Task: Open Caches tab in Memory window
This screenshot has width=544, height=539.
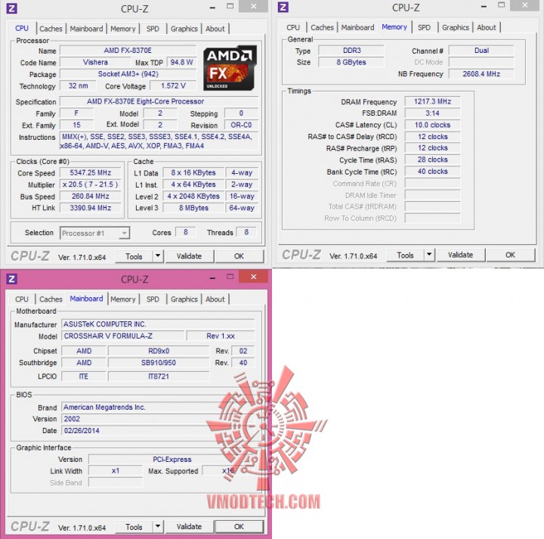Action: pos(322,27)
